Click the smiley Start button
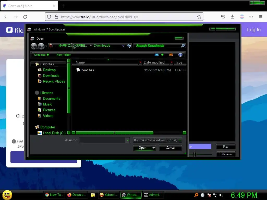This screenshot has width=267, height=200. pos(7,195)
